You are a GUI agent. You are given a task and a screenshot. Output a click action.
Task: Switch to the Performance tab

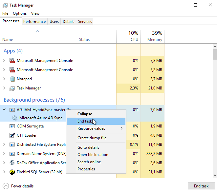point(34,22)
